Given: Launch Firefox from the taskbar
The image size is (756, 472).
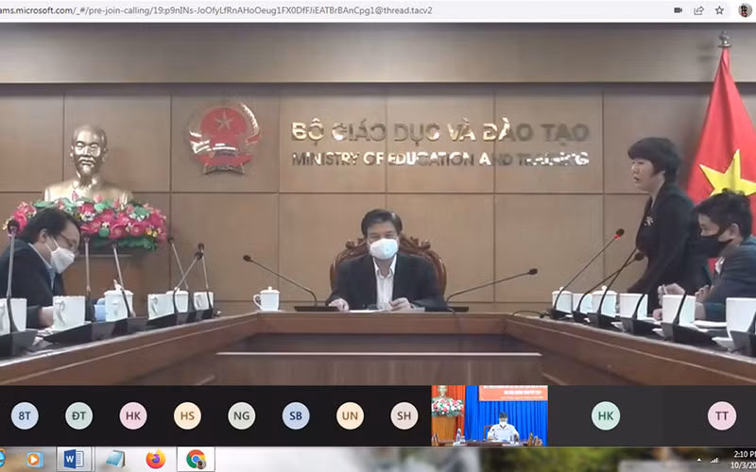Looking at the screenshot, I should 156,460.
